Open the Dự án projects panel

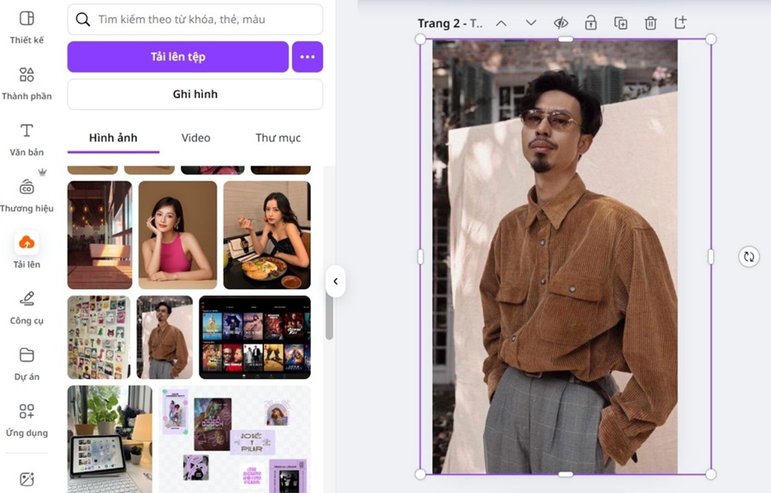click(27, 364)
